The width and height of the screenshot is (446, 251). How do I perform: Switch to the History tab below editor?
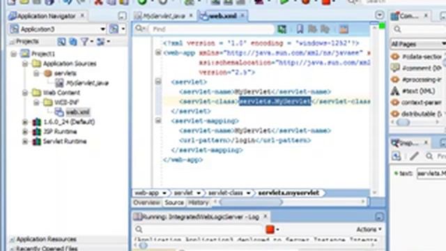[198, 202]
